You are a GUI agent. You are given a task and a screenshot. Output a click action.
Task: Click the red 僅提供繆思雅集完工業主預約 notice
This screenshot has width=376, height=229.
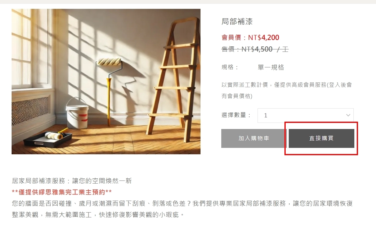point(62,192)
